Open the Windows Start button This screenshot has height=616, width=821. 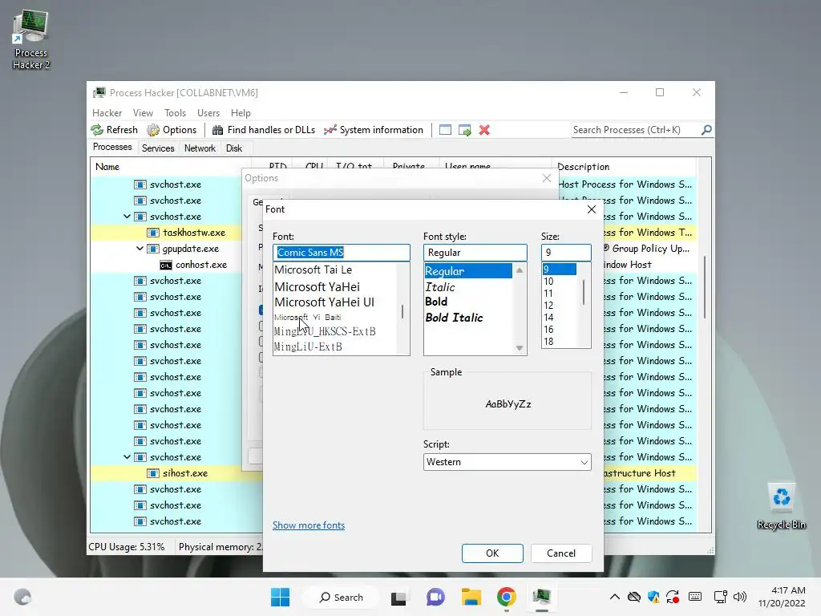pos(280,597)
